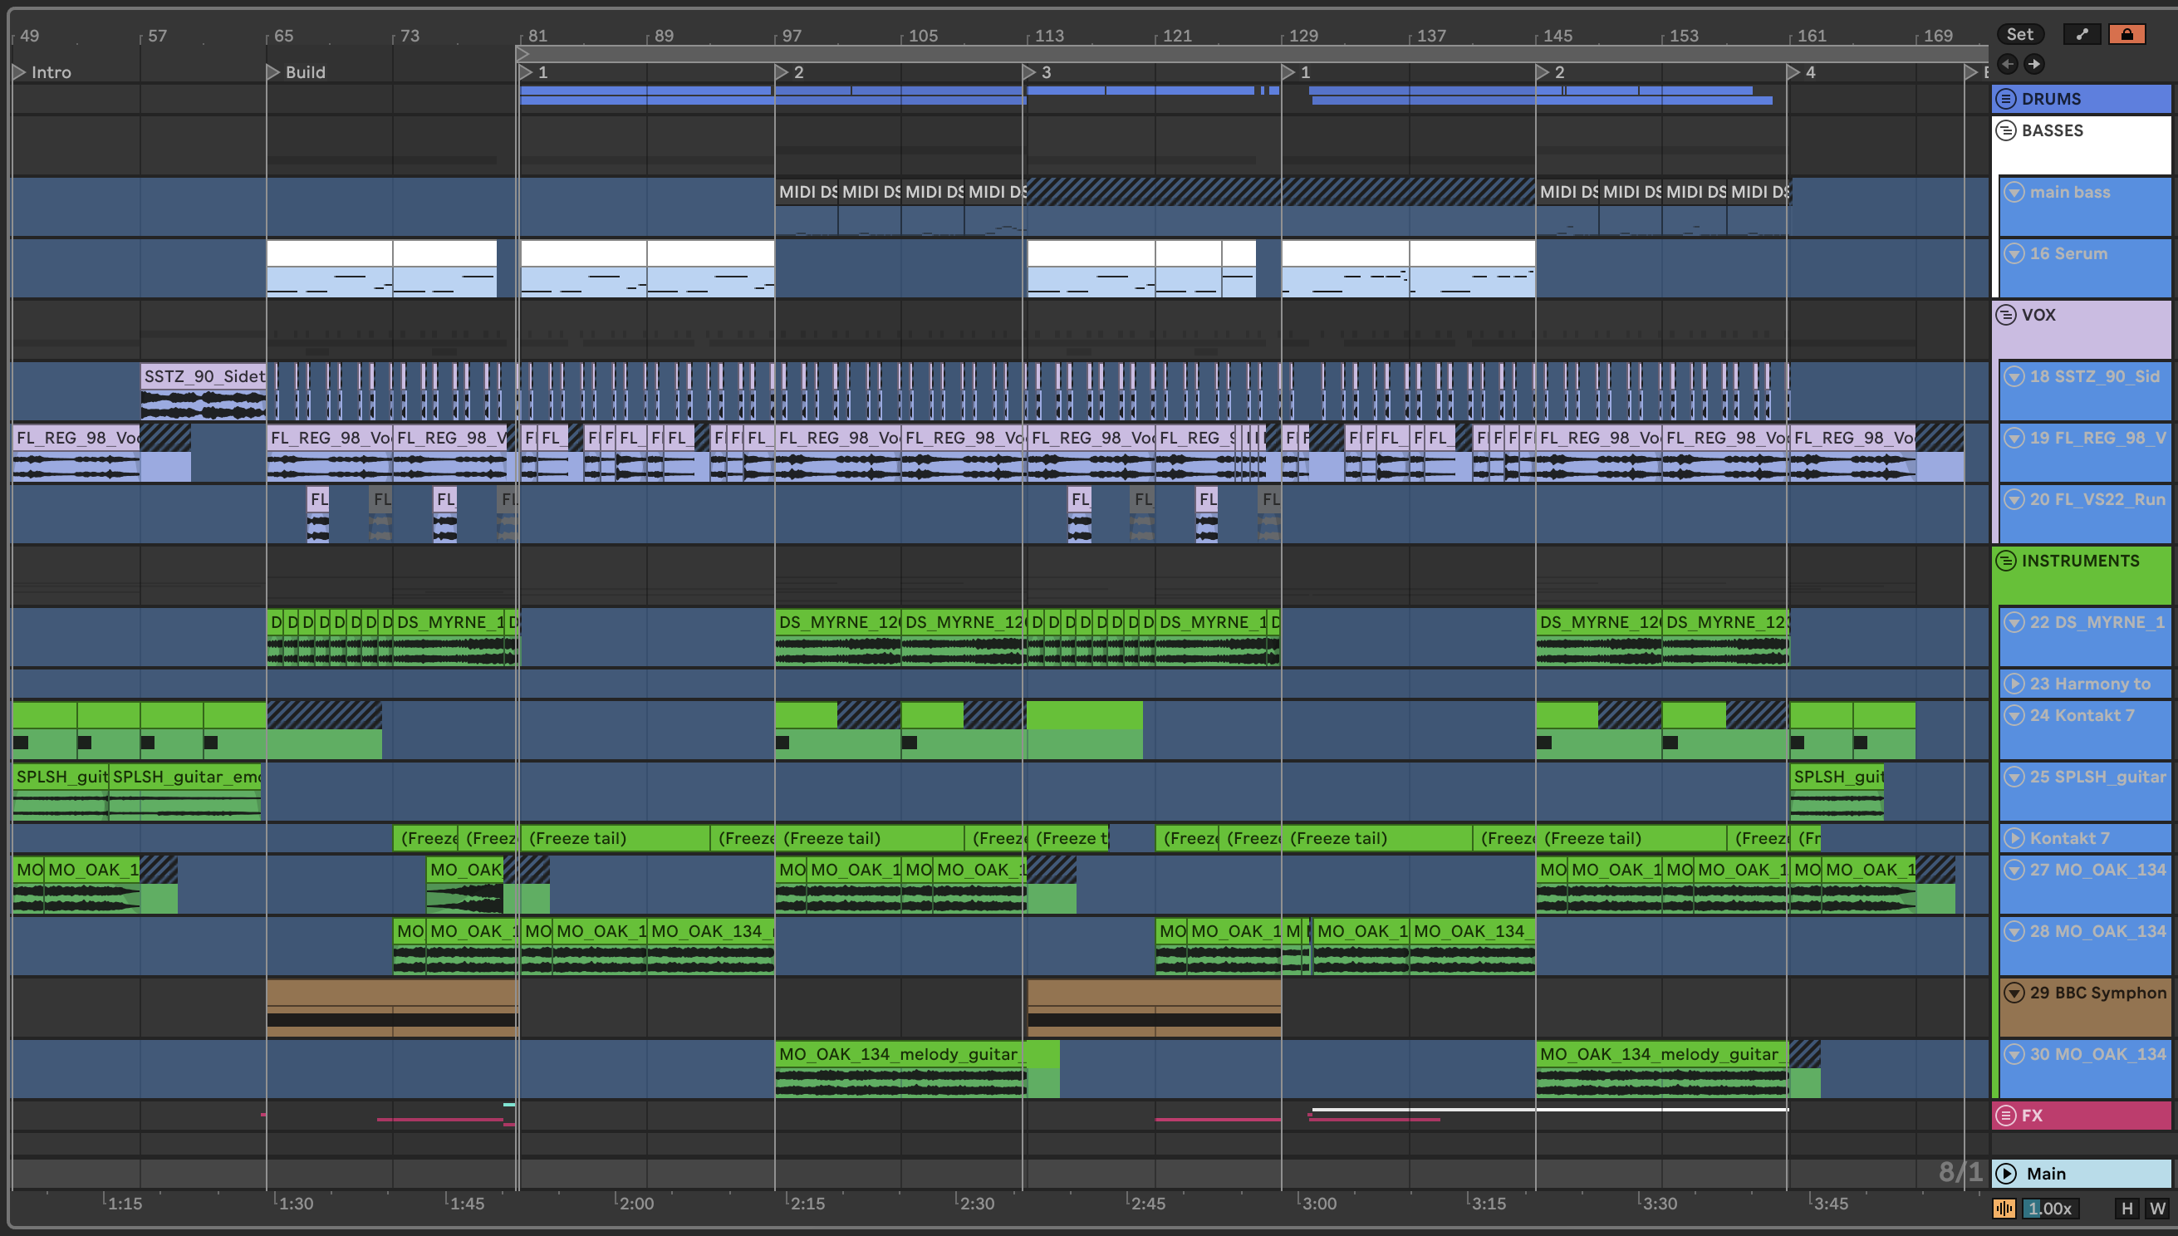
Task: Fold the main bass track arrow
Action: (x=2014, y=192)
